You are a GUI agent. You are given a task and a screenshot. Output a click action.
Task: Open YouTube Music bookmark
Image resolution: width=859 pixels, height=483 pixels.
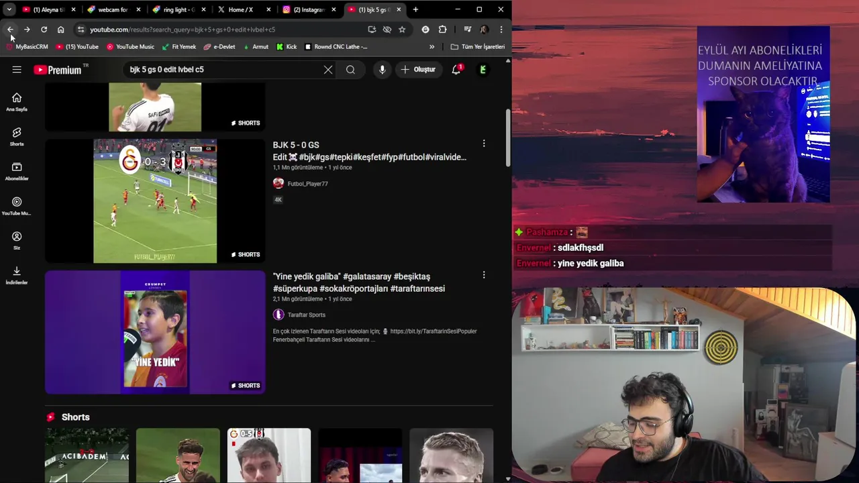pyautogui.click(x=131, y=47)
